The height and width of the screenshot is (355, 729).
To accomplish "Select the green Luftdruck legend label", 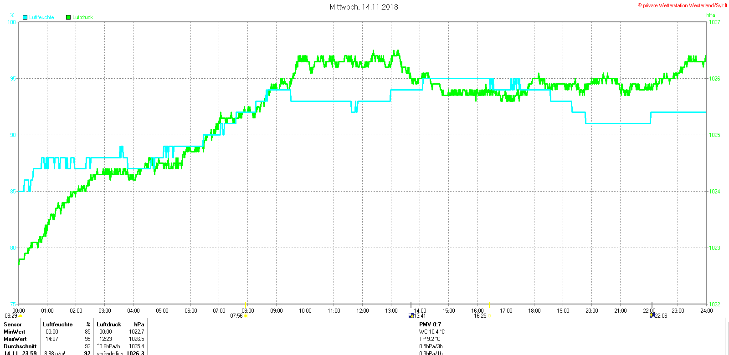I will (x=82, y=17).
